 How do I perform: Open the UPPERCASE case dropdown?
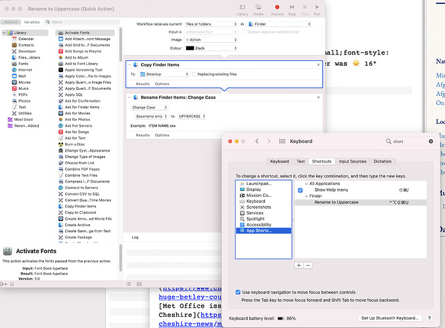click(192, 116)
